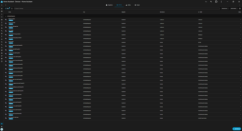Open the Spectrum Modem device row
242x131 pixels.
click(x=123, y=20)
